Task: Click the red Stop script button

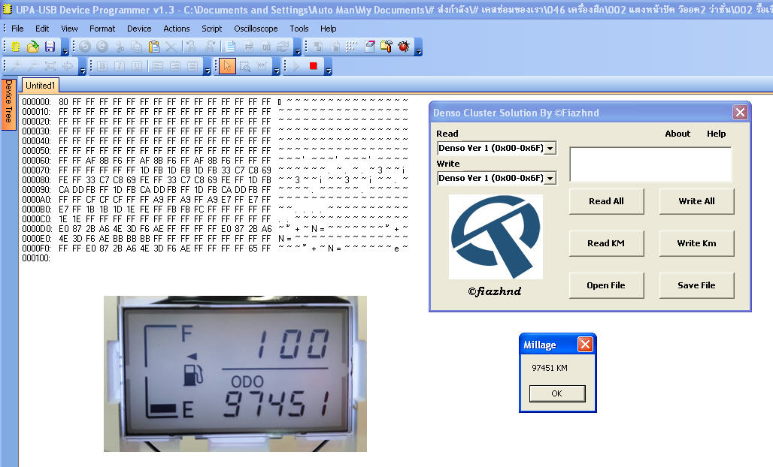Action: (313, 66)
